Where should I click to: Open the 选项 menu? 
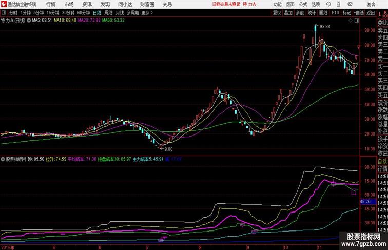coord(316,4)
